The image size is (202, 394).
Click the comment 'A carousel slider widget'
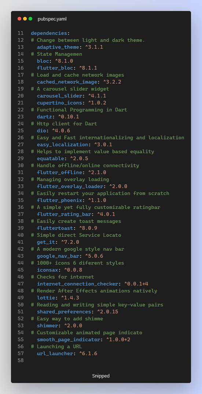click(70, 89)
